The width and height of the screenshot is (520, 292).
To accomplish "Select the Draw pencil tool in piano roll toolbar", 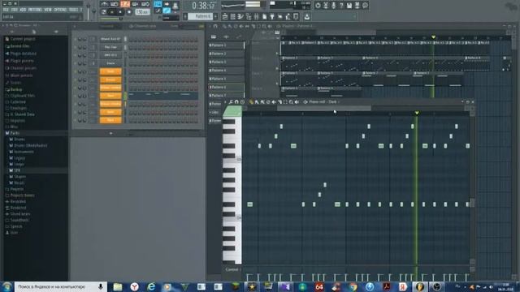I will (x=251, y=102).
